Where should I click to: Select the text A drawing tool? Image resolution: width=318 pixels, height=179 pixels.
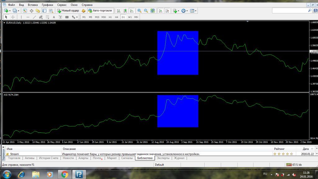pyautogui.click(x=54, y=17)
